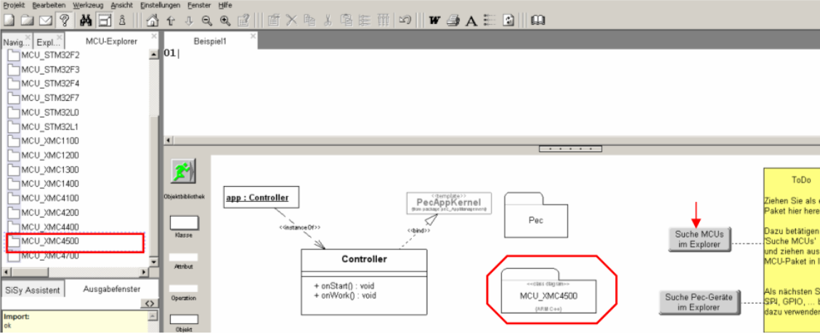This screenshot has height=334, width=820.
Task: Click the undo arrow toolbar icon
Action: (405, 20)
